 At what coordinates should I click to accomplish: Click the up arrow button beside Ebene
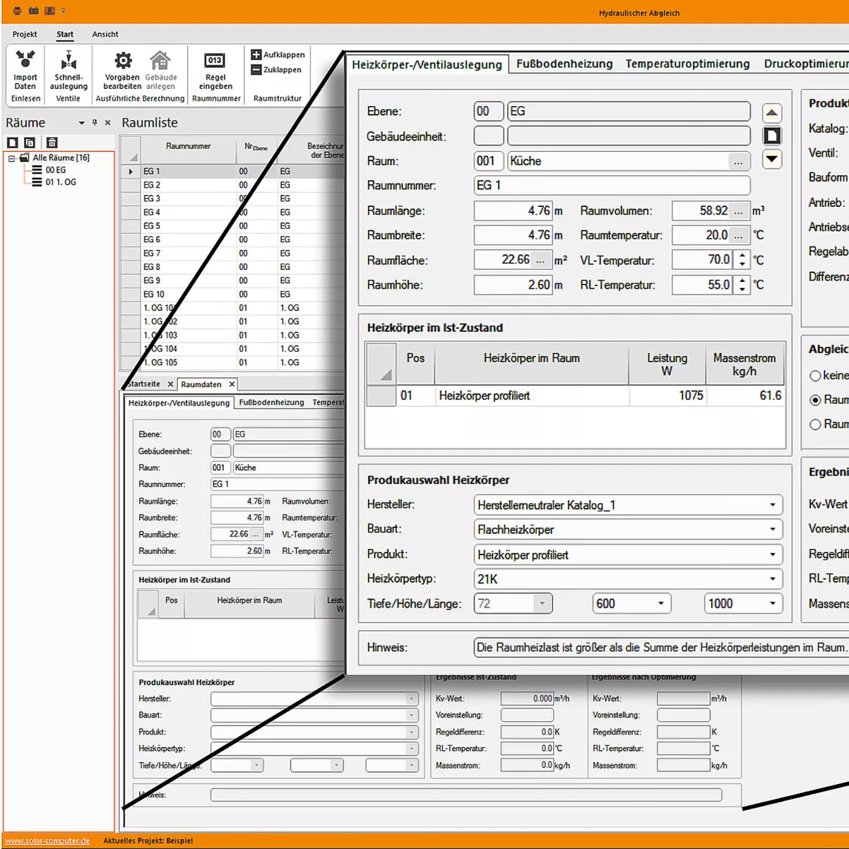[771, 113]
